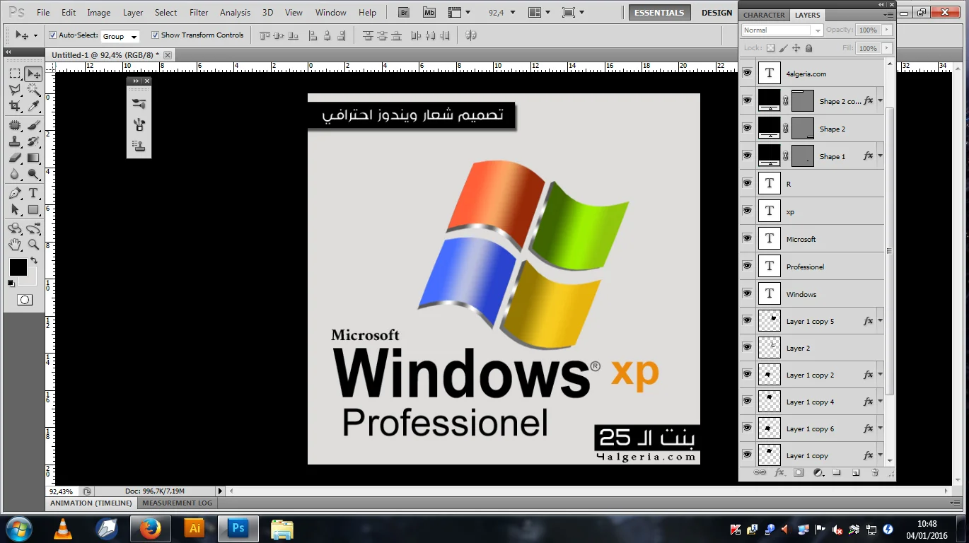Select the Crop tool
Screen dimensions: 969x543
(x=15, y=106)
